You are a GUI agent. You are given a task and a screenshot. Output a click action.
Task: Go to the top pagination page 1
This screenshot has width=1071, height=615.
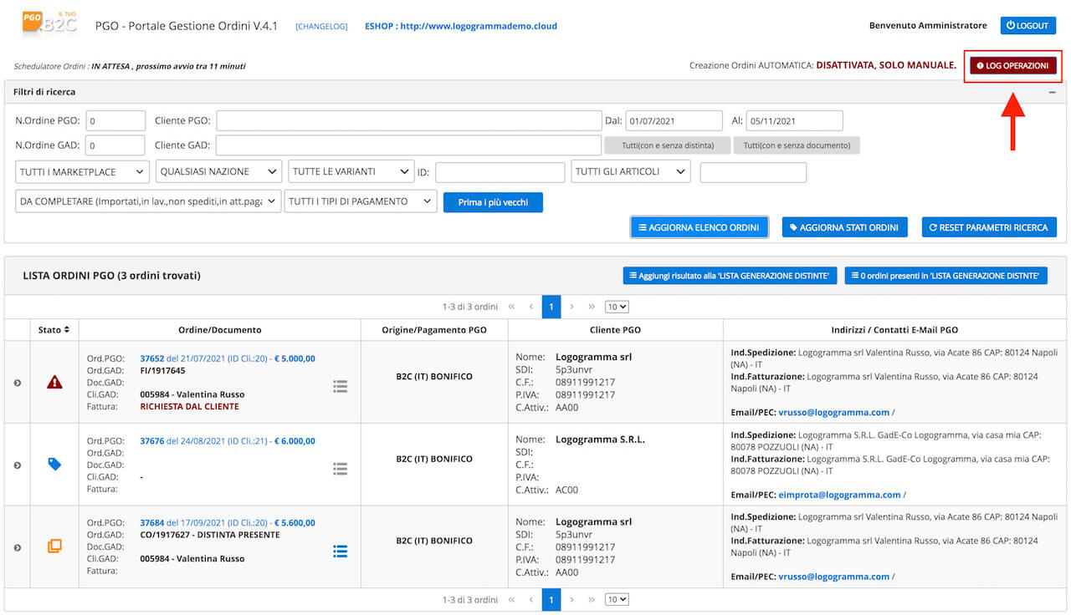pos(551,307)
